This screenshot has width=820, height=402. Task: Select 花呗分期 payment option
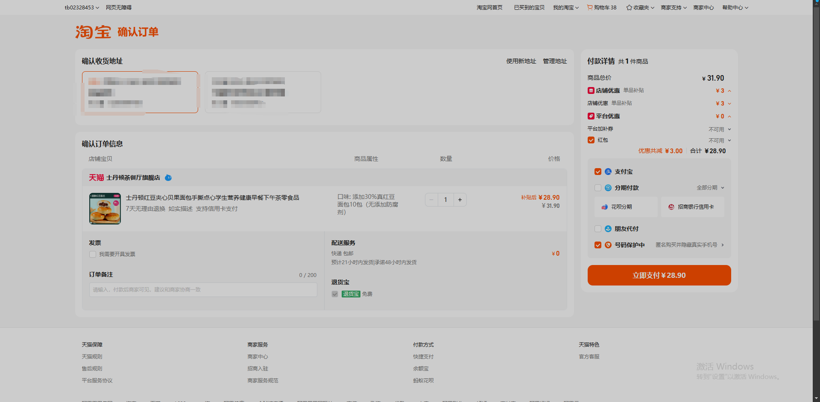[626, 207]
